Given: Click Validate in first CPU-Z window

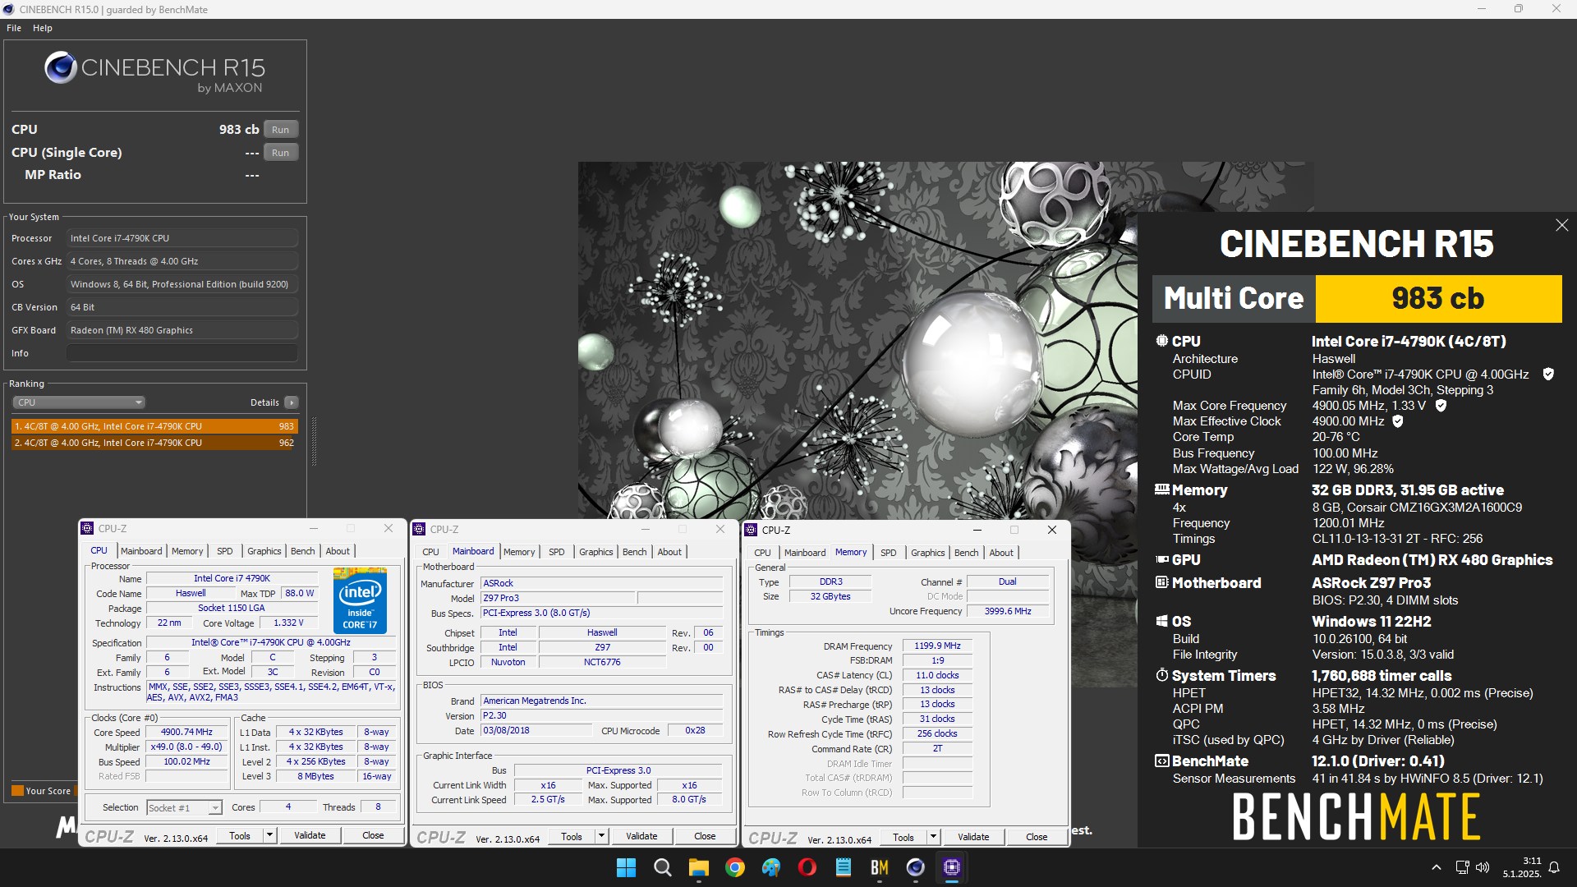Looking at the screenshot, I should pos(310,836).
